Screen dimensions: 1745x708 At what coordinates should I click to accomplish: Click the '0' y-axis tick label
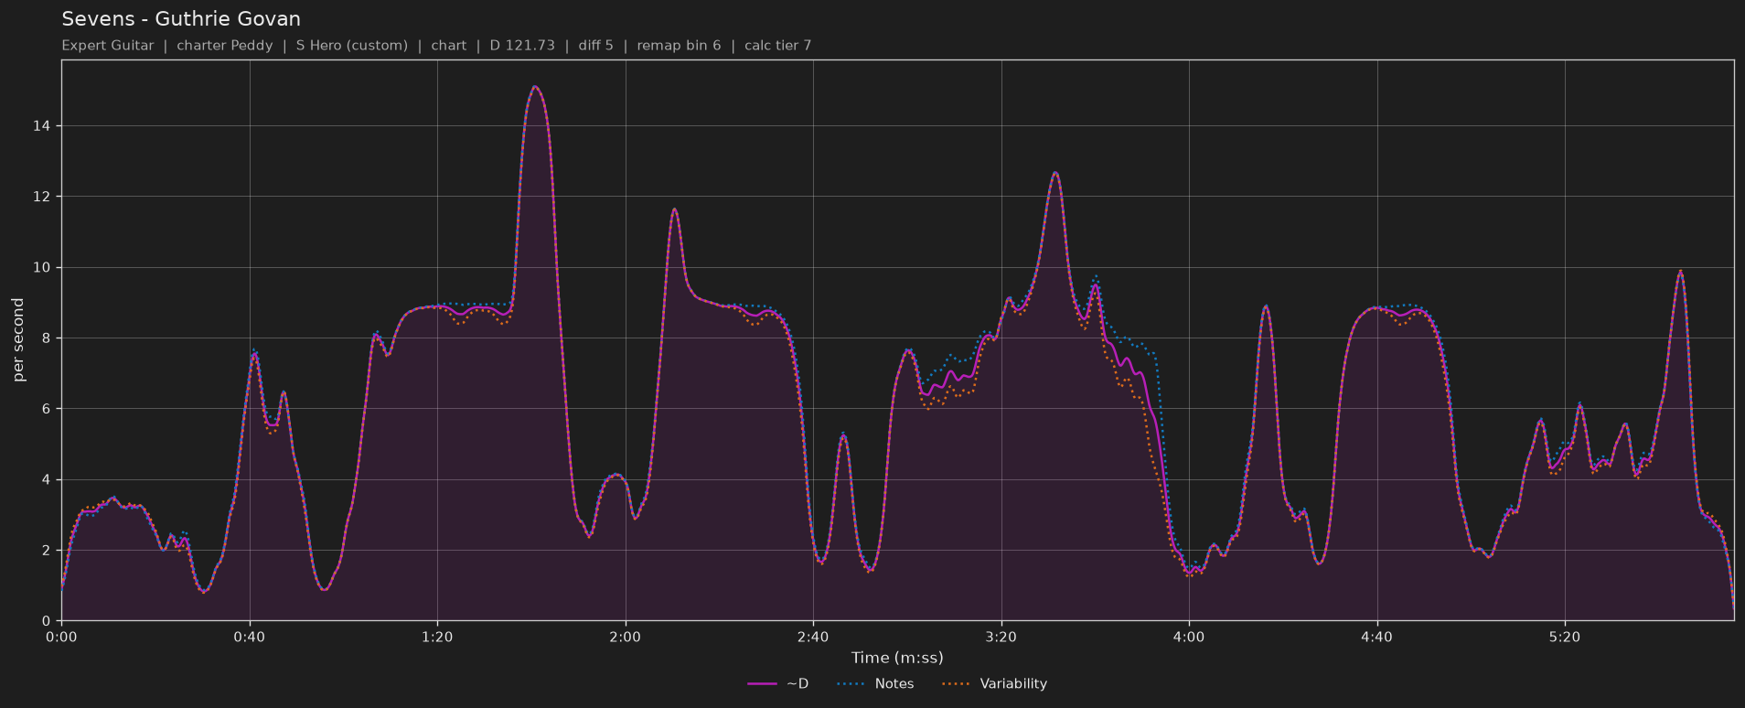pos(48,621)
